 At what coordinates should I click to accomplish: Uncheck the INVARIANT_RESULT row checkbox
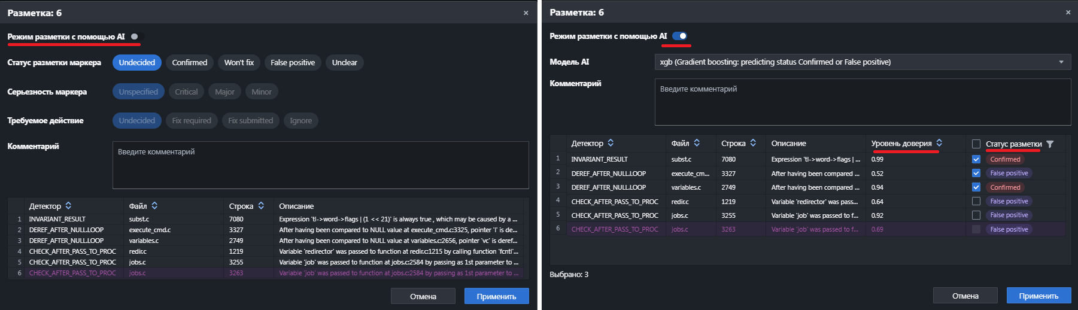(x=976, y=159)
